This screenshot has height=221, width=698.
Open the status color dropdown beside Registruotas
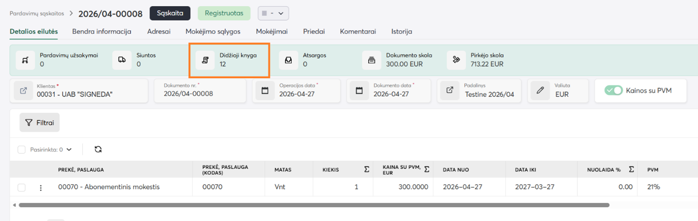273,13
